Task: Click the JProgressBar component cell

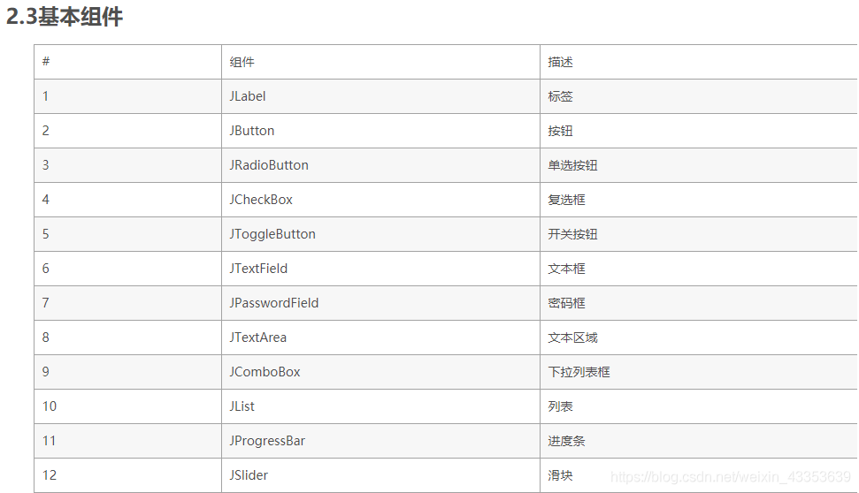Action: point(267,441)
